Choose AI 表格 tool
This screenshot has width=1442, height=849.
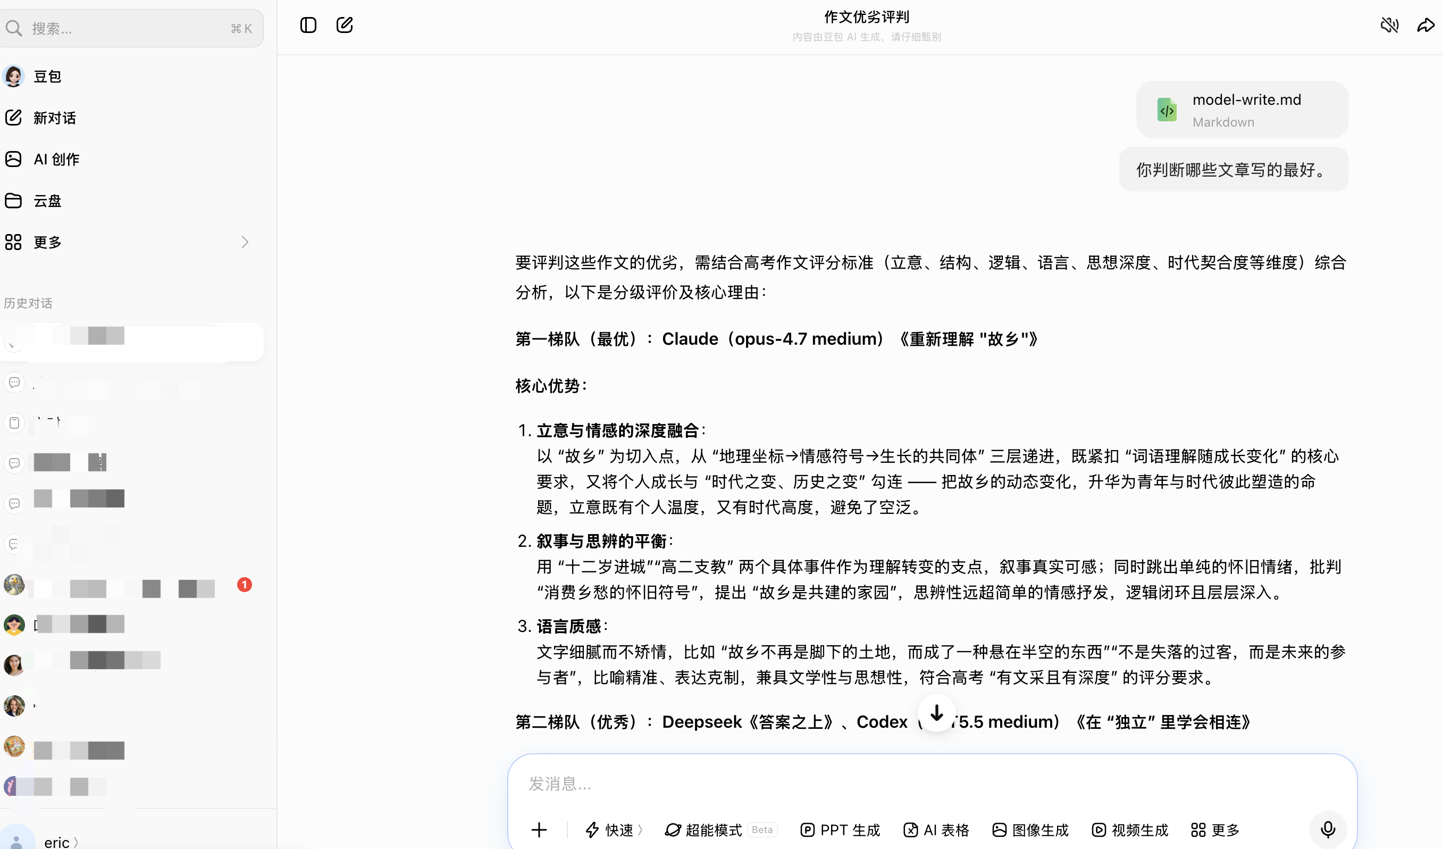point(936,829)
